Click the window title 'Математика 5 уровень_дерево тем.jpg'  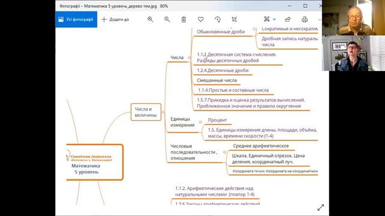pos(120,6)
